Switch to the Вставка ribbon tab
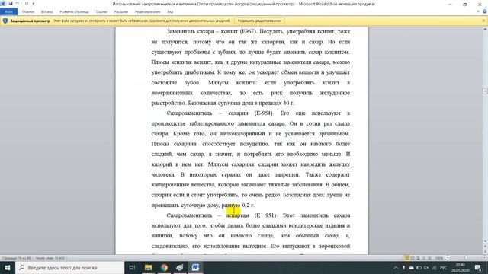 tap(47, 12)
